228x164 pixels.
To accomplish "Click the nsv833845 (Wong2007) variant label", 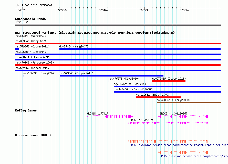I will [31, 41].
